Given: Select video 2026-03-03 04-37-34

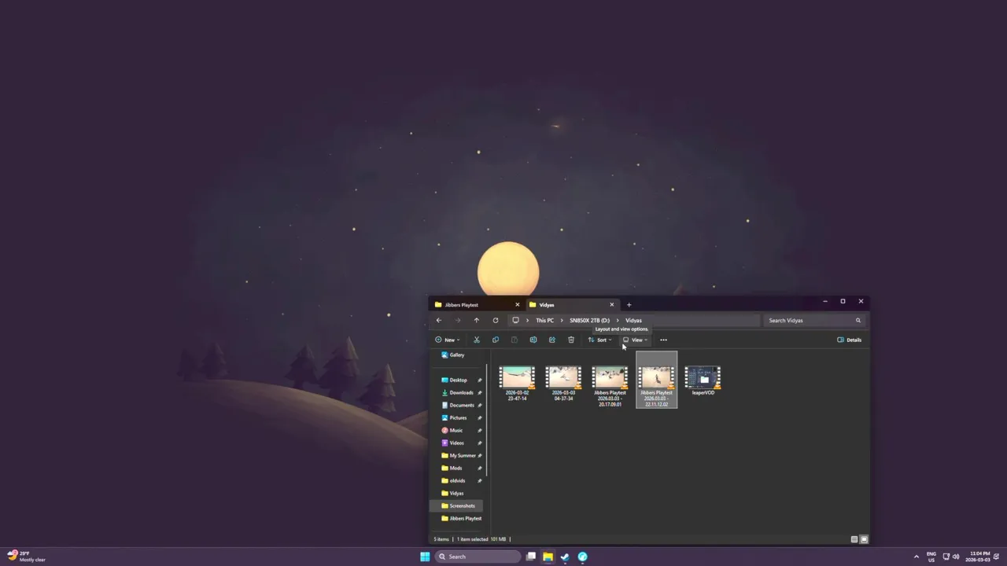Looking at the screenshot, I should [x=563, y=384].
